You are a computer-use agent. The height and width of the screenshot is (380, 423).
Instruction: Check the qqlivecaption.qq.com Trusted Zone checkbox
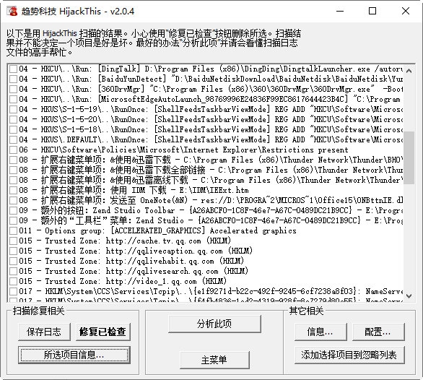click(x=13, y=251)
